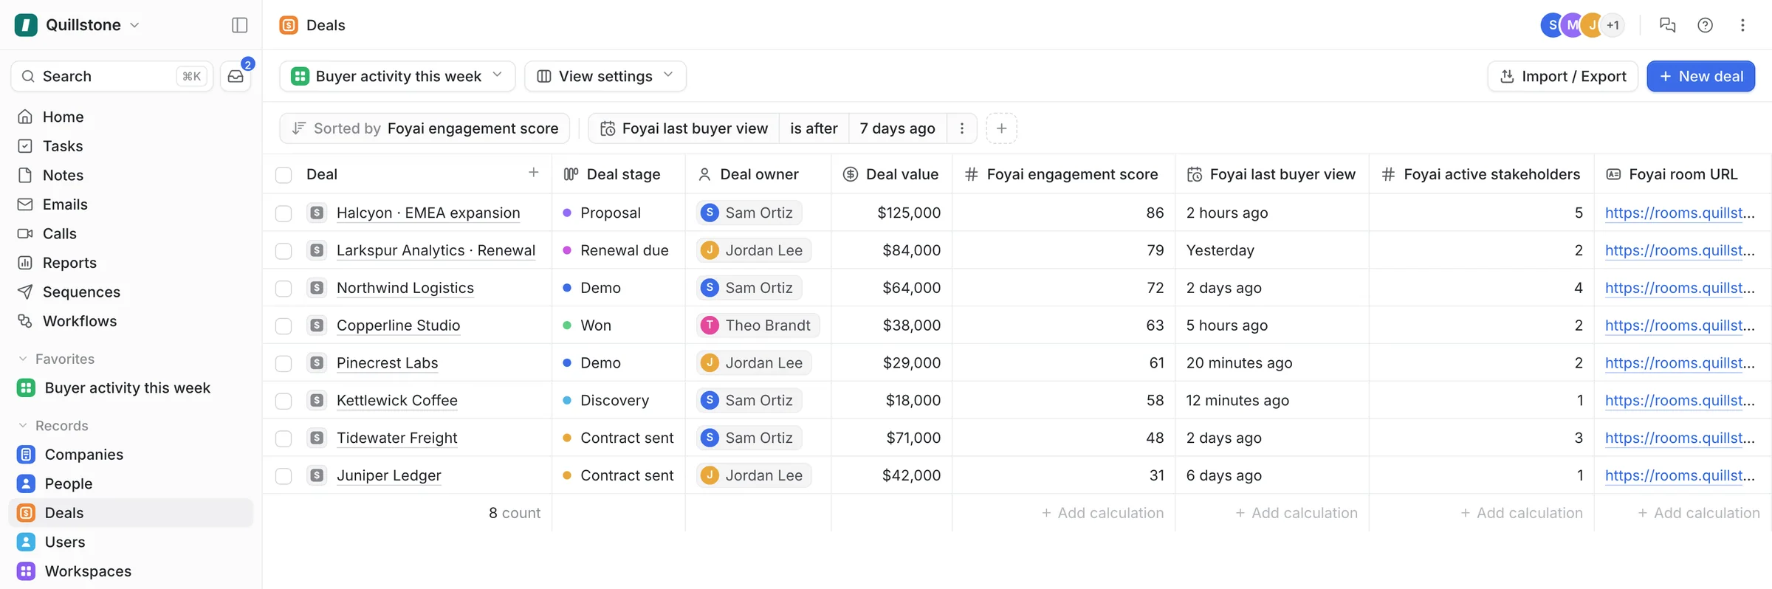The height and width of the screenshot is (589, 1772).
Task: Toggle the sidebar collapse icon
Action: tap(239, 25)
